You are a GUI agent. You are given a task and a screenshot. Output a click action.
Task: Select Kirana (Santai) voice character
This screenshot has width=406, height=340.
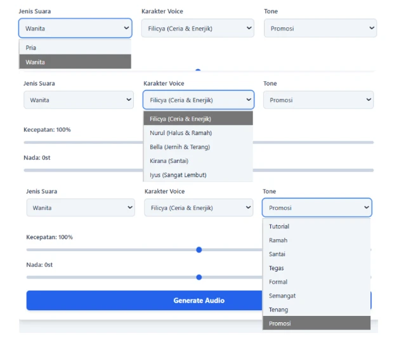(x=198, y=160)
